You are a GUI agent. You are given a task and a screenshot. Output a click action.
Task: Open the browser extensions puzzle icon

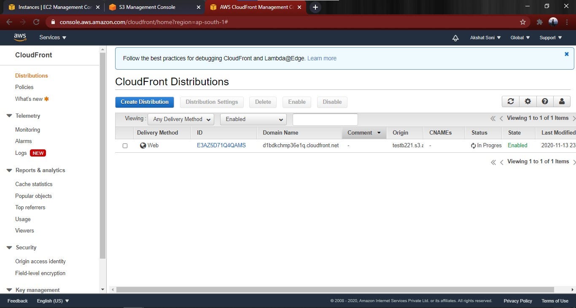539,22
